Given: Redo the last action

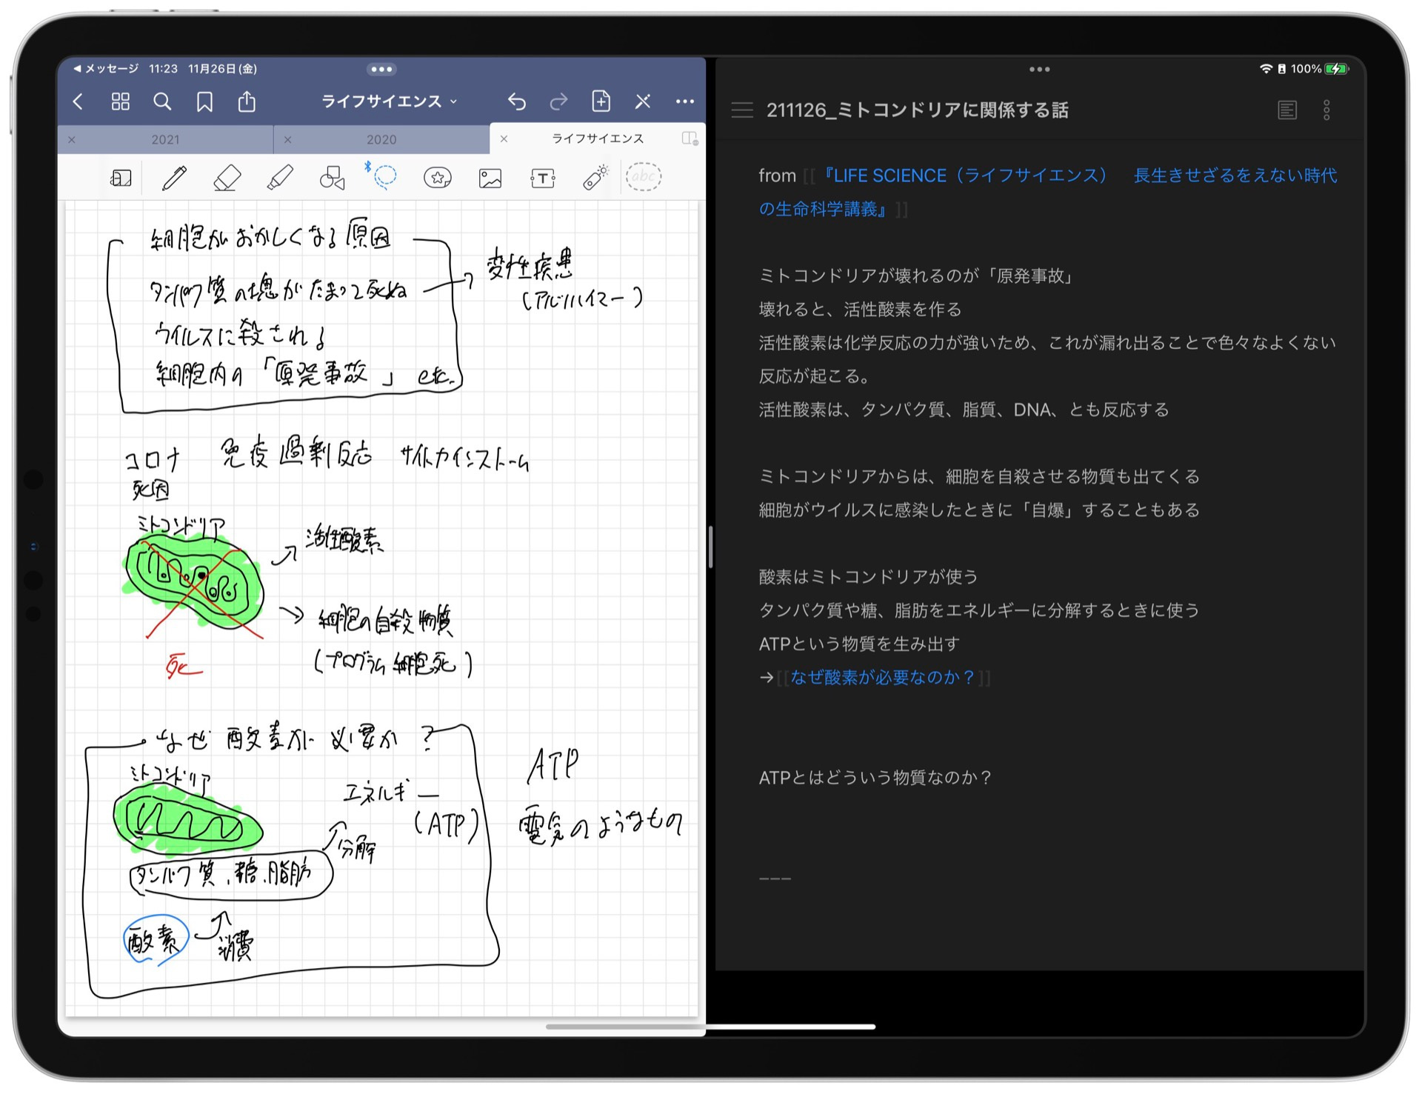Looking at the screenshot, I should (x=559, y=101).
